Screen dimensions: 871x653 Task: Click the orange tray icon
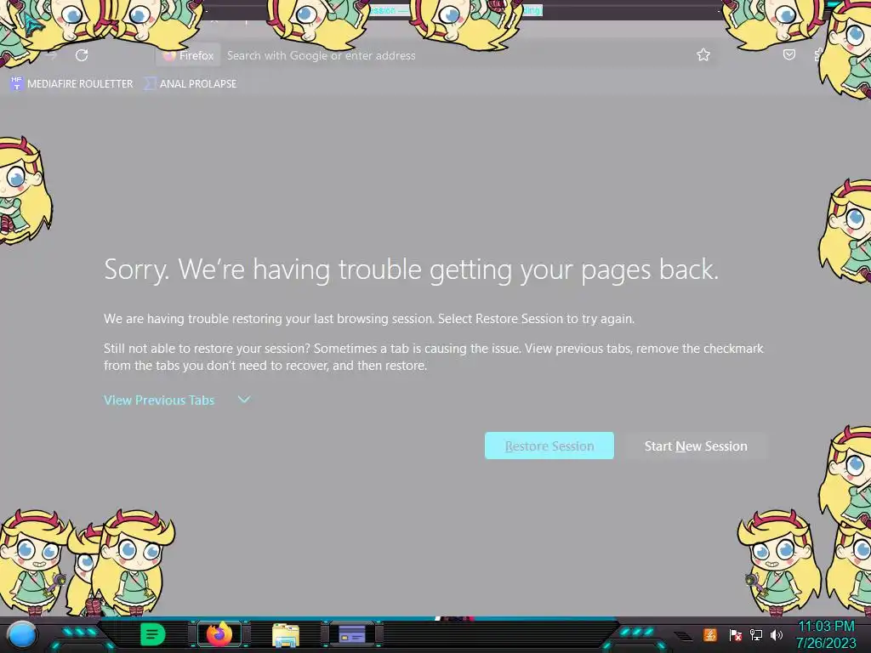click(710, 634)
